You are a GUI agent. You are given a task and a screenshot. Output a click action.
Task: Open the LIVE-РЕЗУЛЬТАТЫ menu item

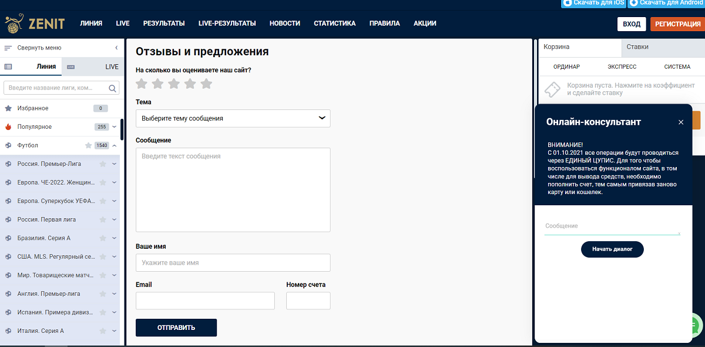[227, 24]
